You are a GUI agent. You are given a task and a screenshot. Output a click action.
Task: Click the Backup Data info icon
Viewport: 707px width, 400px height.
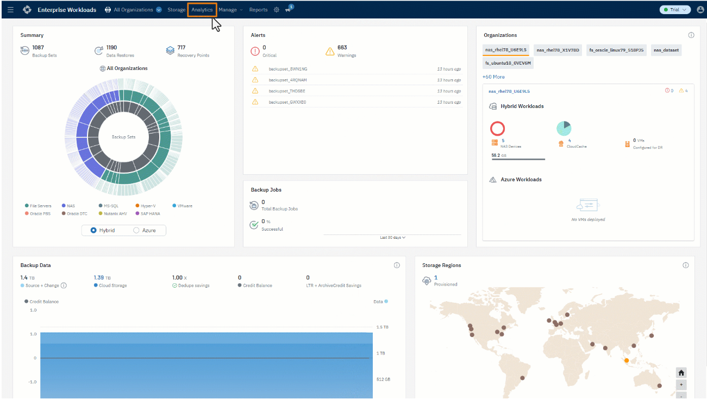[397, 265]
